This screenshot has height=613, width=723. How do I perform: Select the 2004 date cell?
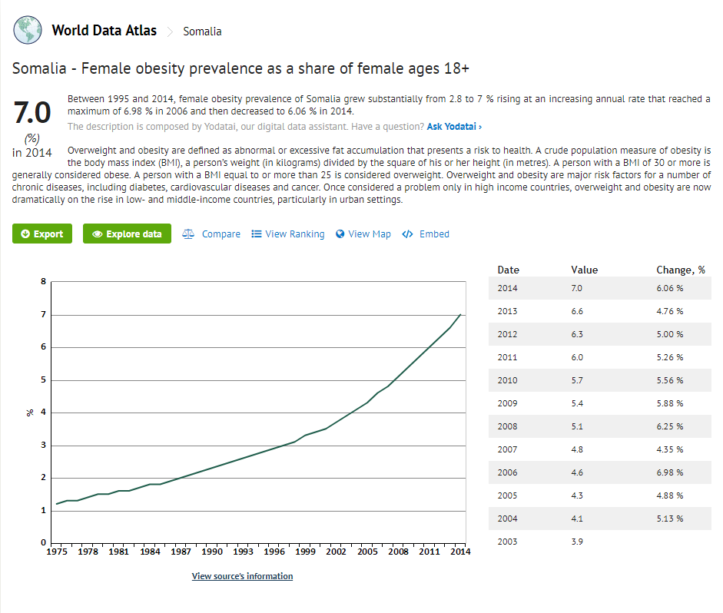coord(507,519)
